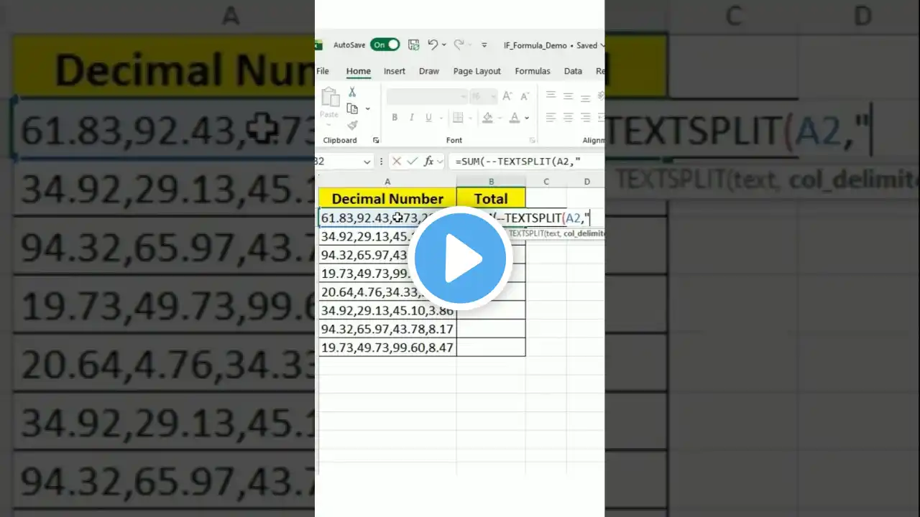This screenshot has height=517, width=920.
Task: Open the Clipboard pane launcher
Action: (x=376, y=141)
